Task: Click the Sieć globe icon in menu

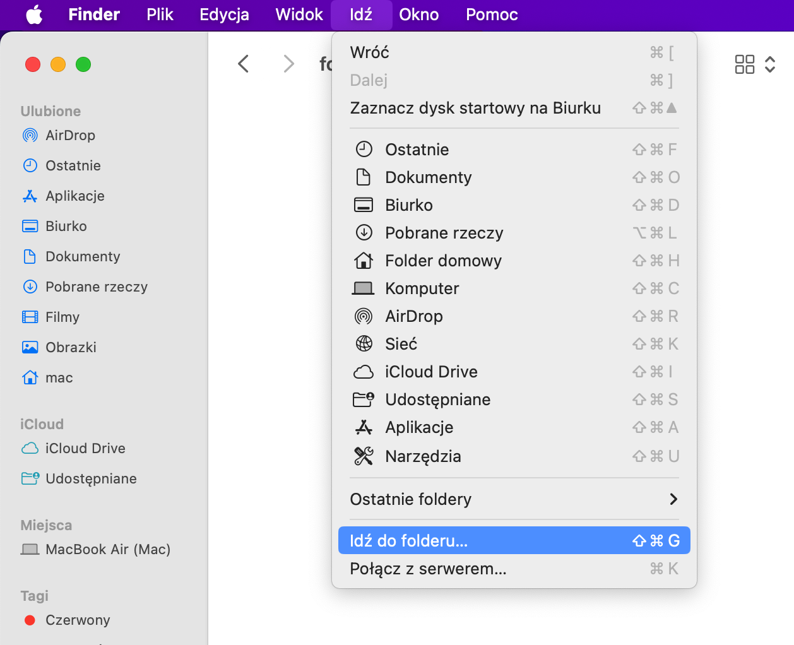Action: pyautogui.click(x=364, y=344)
